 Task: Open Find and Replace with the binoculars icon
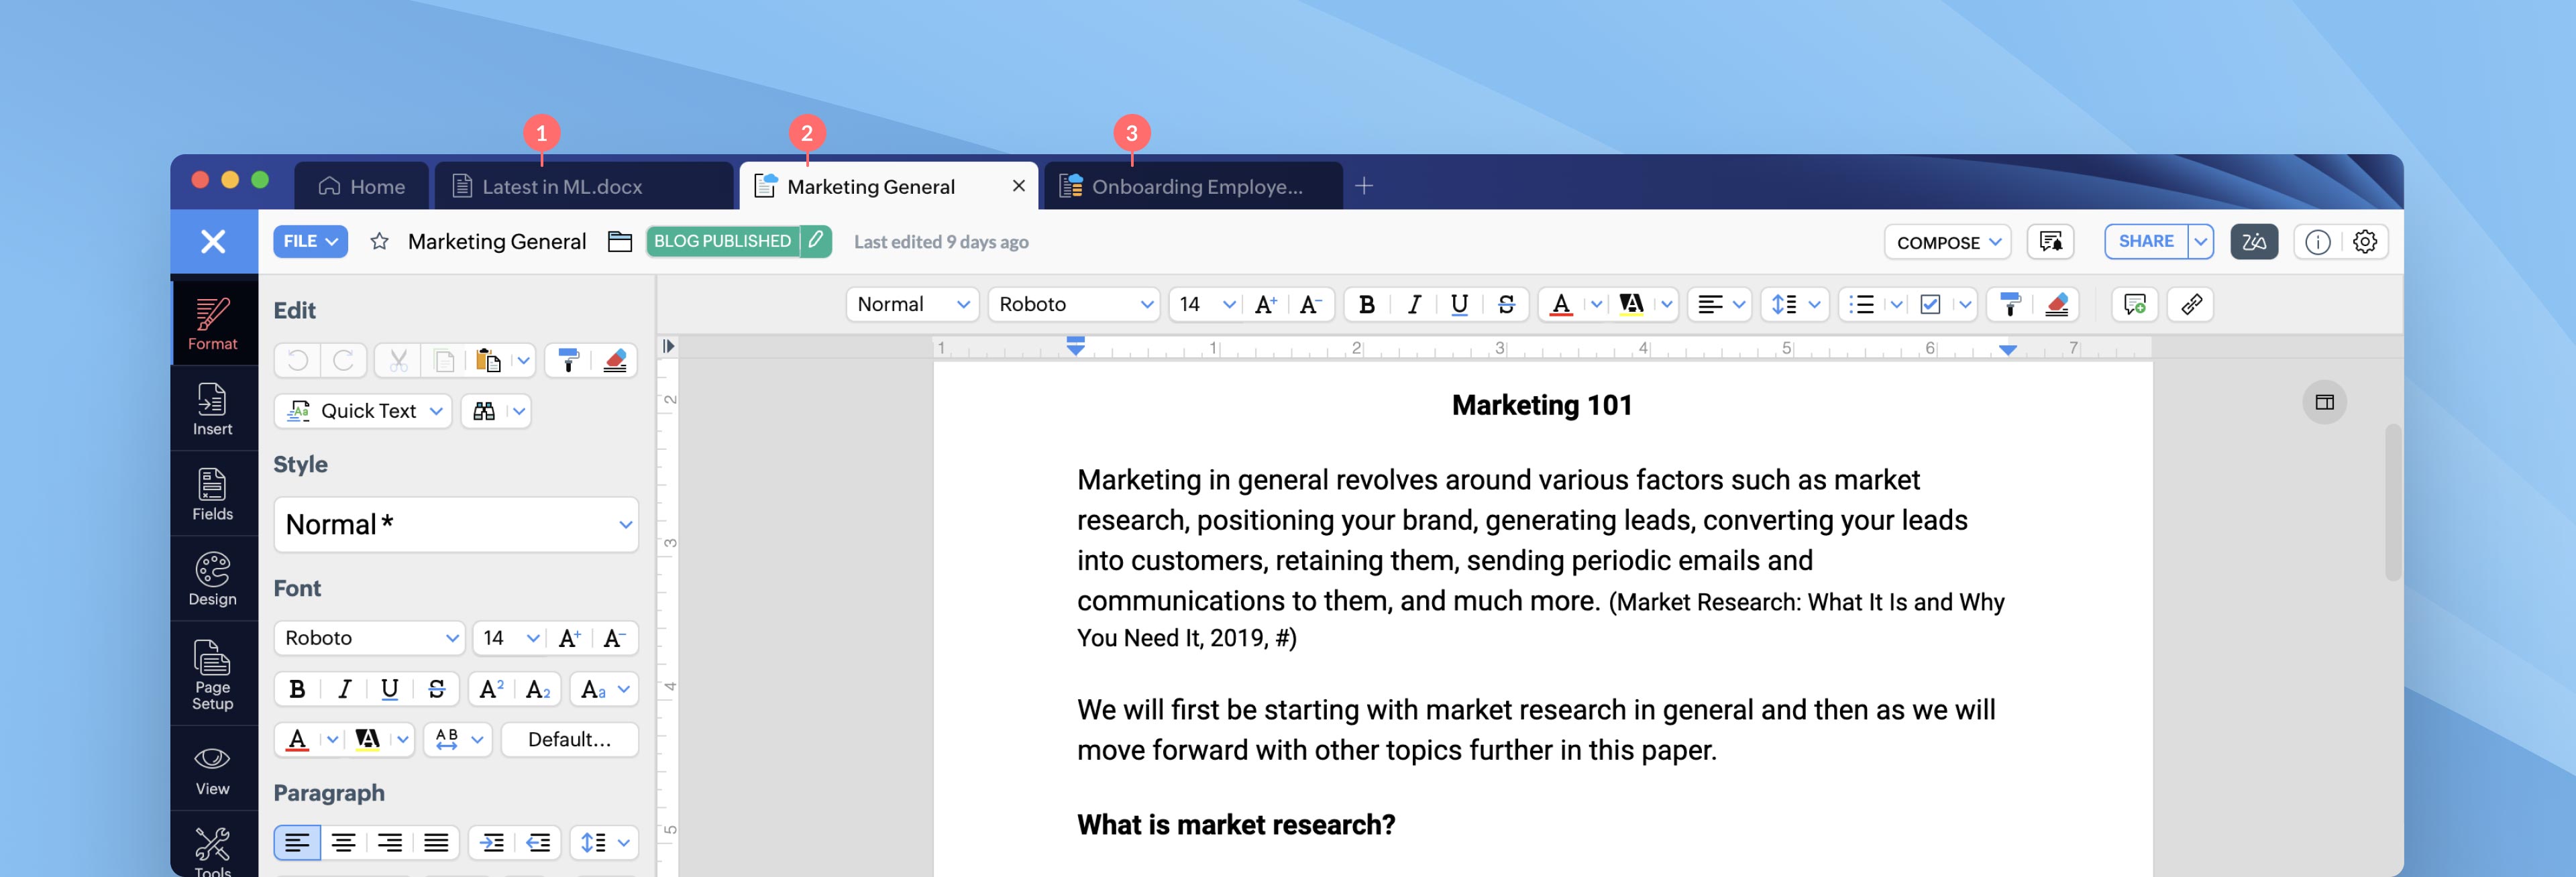click(485, 411)
